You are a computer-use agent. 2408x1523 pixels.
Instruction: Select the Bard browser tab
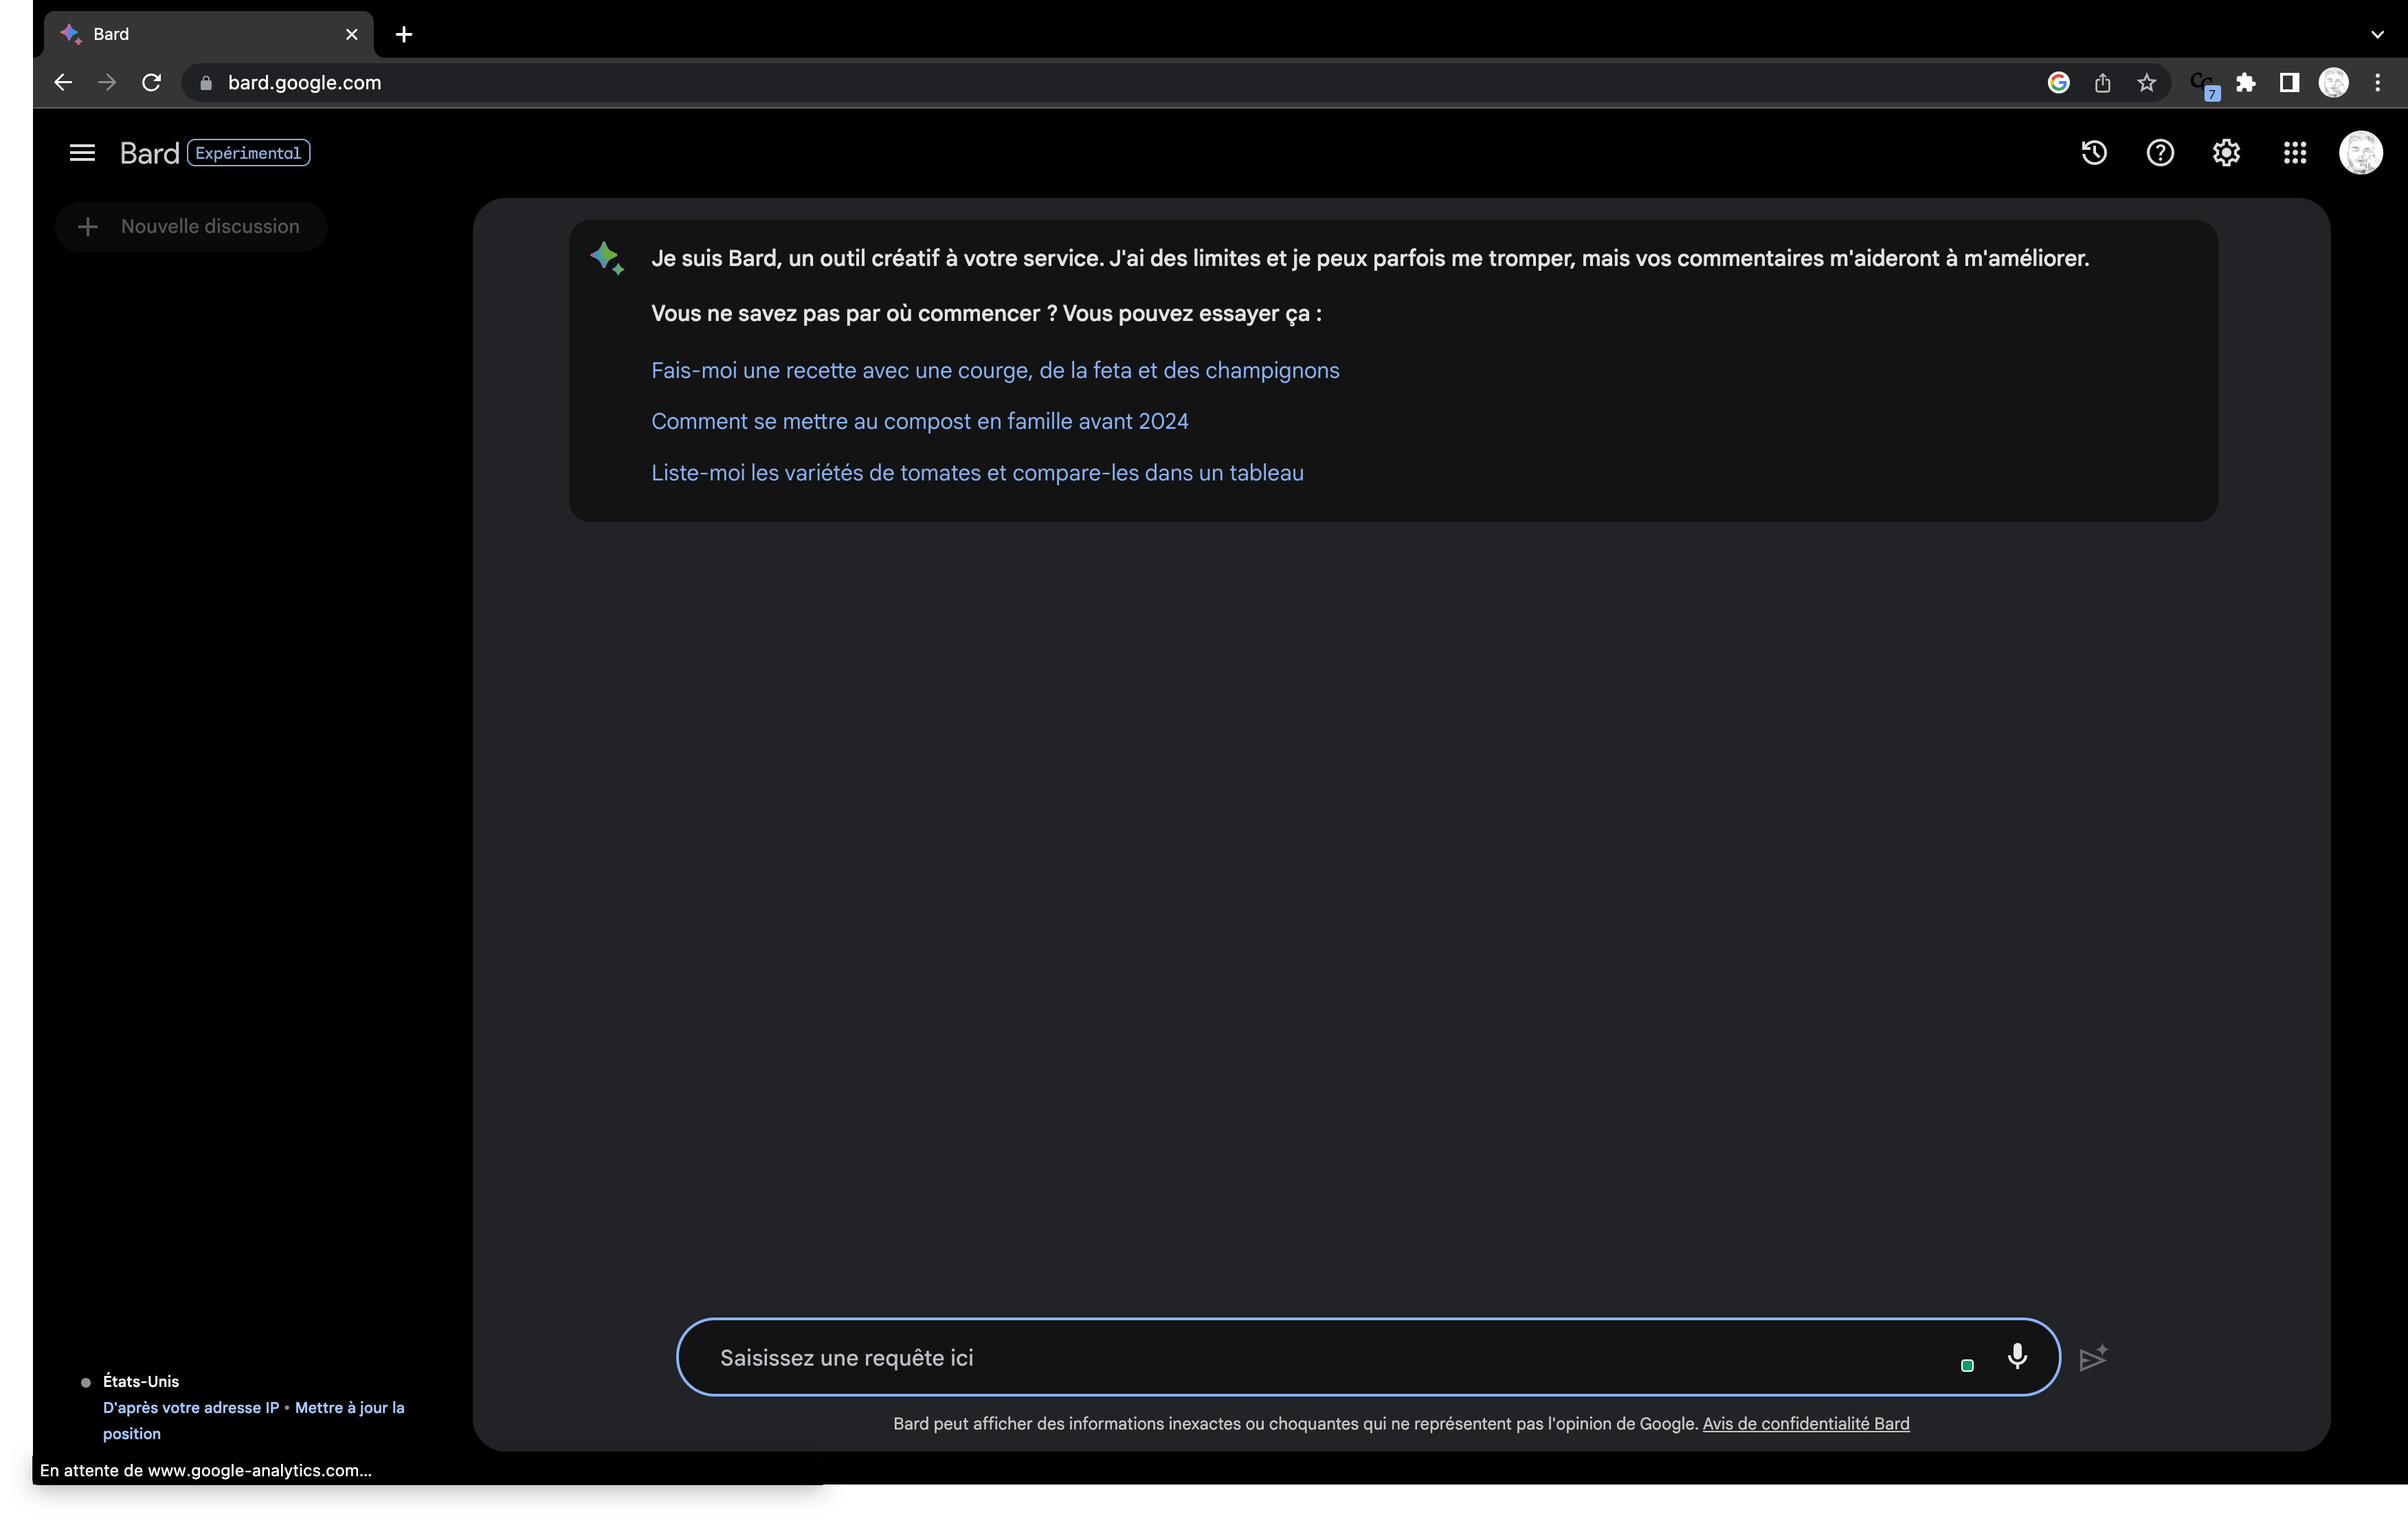click(208, 34)
